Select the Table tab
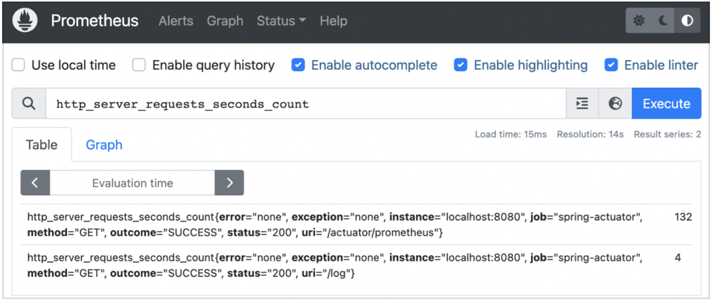This screenshot has width=712, height=301. click(42, 145)
